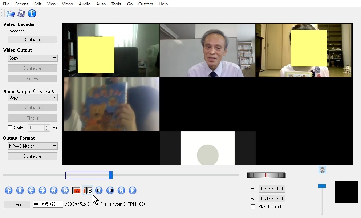Screen dimensions: 361x218
Task: Open the Video Output codec dropdown
Action: point(33,58)
